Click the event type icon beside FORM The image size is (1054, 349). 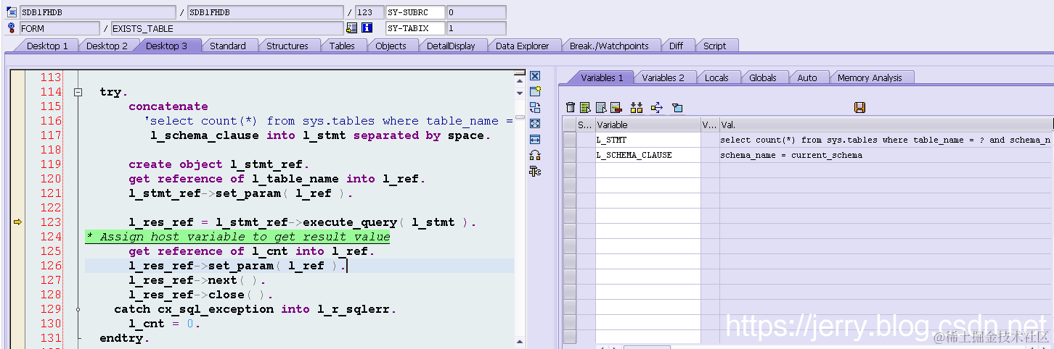tap(12, 28)
